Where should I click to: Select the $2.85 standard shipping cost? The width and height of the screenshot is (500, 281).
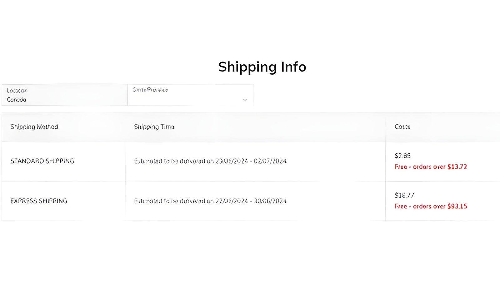pyautogui.click(x=402, y=155)
